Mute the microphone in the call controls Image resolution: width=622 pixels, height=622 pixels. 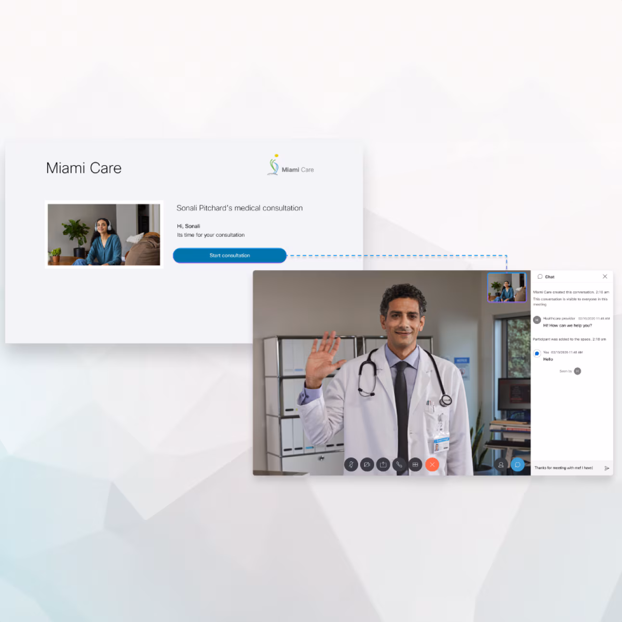pyautogui.click(x=351, y=465)
